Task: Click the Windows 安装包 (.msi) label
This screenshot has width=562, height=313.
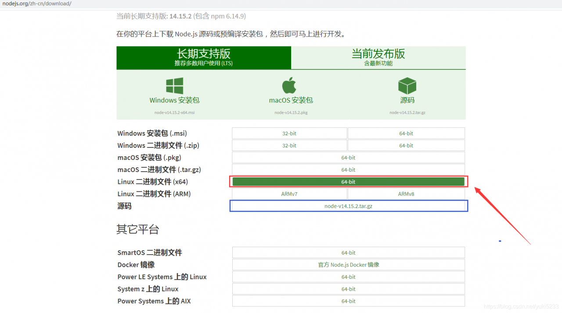Action: 152,133
